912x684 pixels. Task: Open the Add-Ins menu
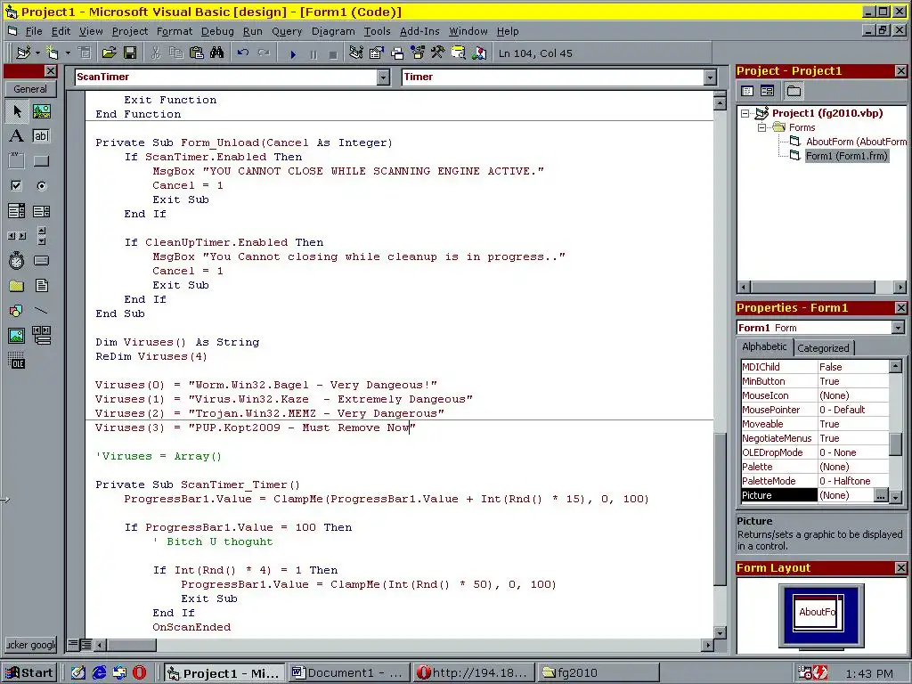tap(419, 31)
